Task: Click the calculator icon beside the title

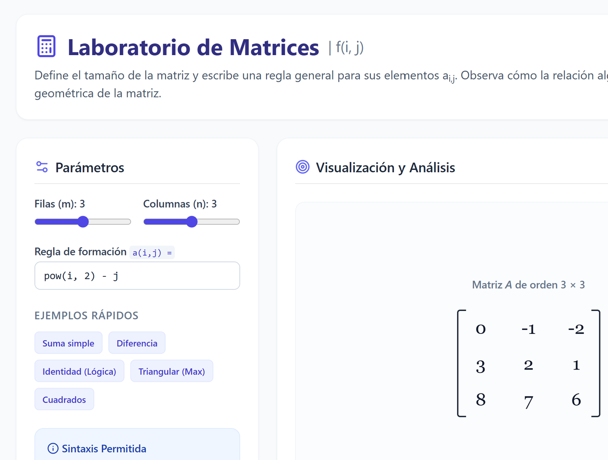Action: 46,47
